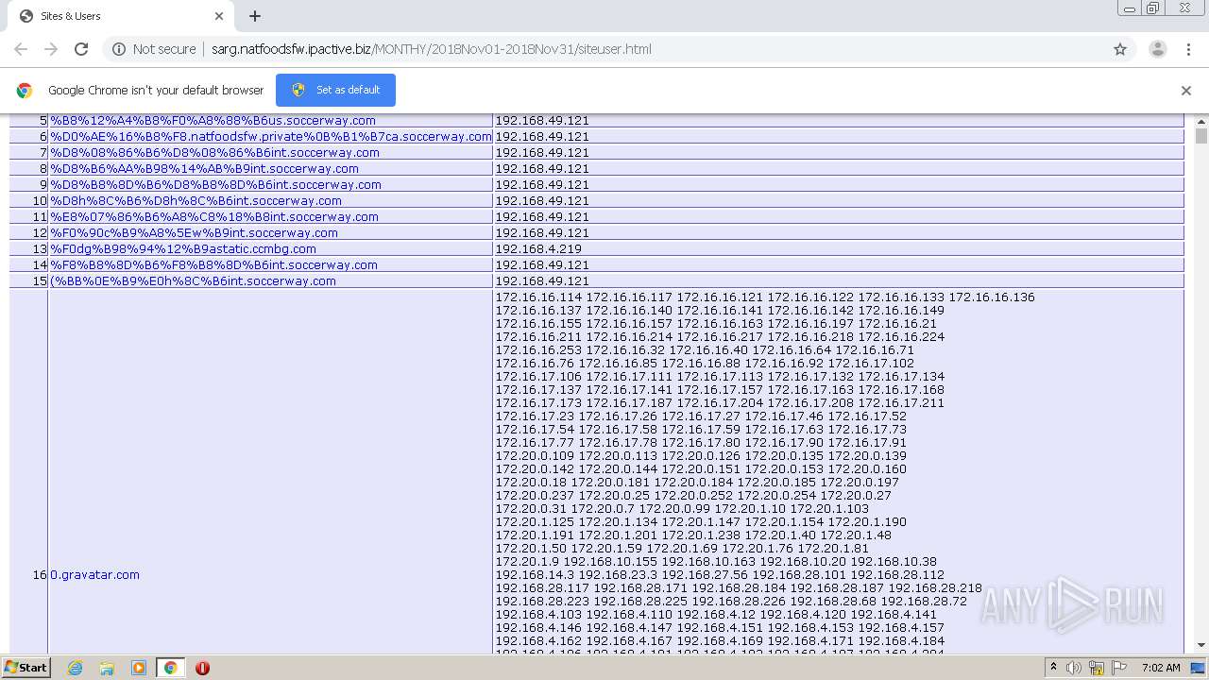
Task: Go back to the previous page
Action: click(21, 49)
